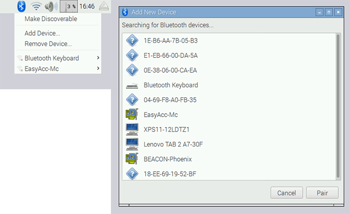Click the volume speaker tray icon
The width and height of the screenshot is (350, 214).
[x=51, y=6]
